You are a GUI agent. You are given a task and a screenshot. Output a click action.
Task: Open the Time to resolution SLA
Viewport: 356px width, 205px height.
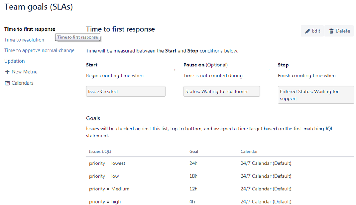click(x=24, y=40)
